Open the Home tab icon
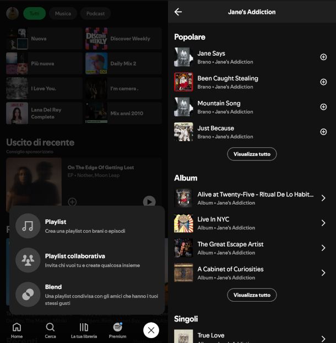The height and width of the screenshot is (343, 336). coord(17,330)
